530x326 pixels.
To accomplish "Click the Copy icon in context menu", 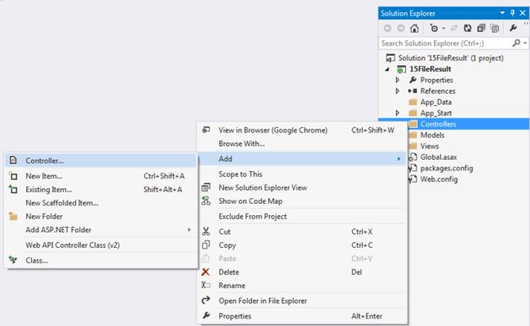I will click(x=205, y=245).
